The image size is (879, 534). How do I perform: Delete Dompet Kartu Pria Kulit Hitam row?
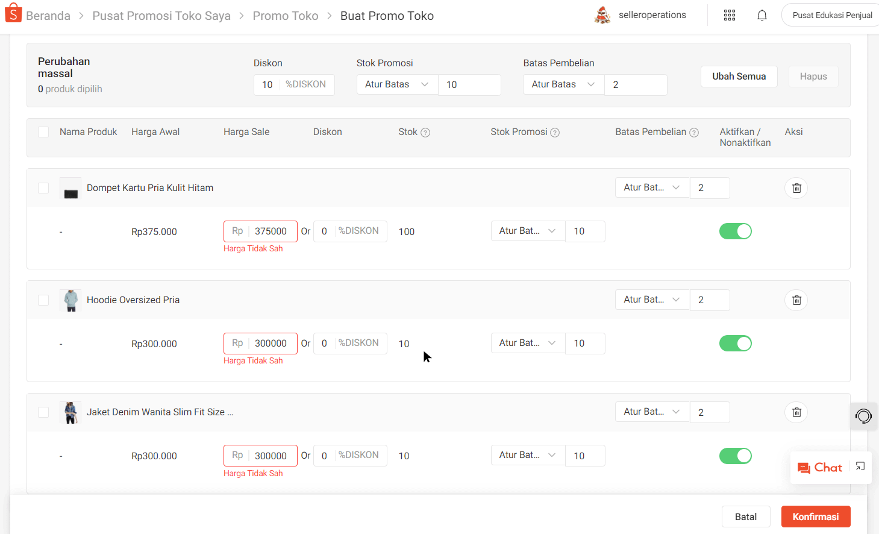[796, 188]
